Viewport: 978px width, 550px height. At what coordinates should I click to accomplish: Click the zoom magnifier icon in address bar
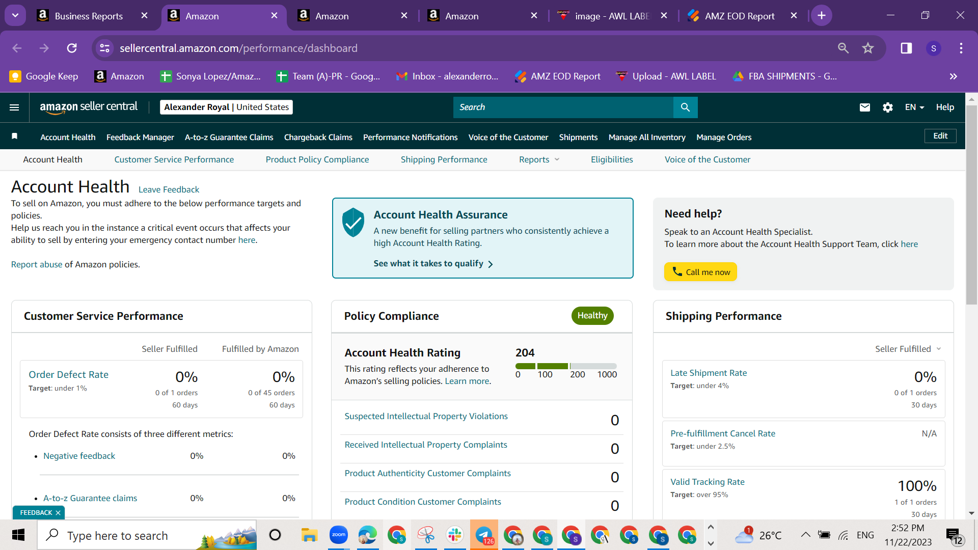(844, 48)
